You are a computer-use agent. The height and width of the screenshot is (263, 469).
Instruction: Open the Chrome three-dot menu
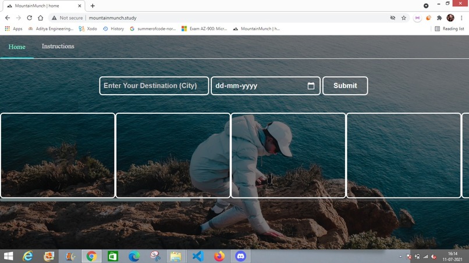coord(461,18)
